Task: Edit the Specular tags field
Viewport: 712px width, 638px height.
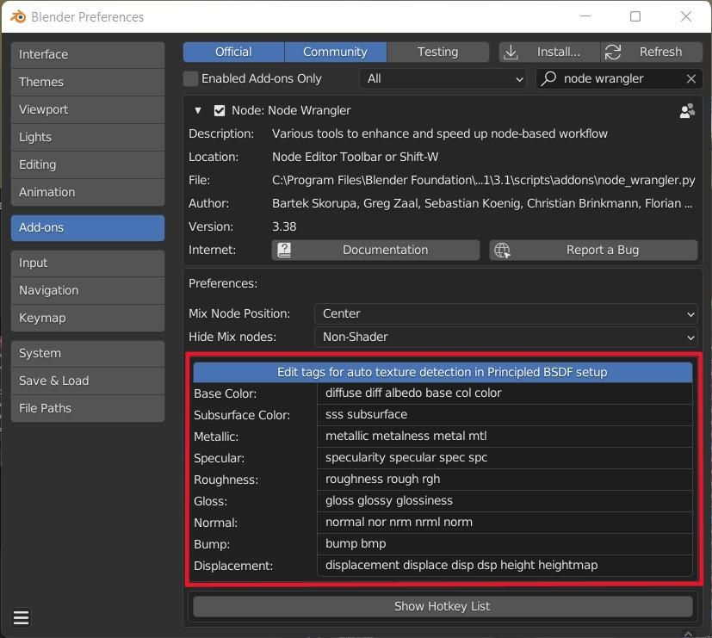Action: [505, 458]
